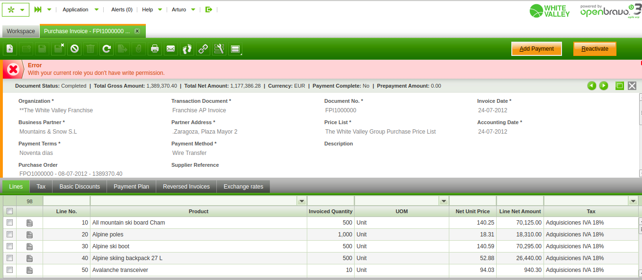Sort by the Line No. column header
The width and height of the screenshot is (642, 280).
coord(66,211)
